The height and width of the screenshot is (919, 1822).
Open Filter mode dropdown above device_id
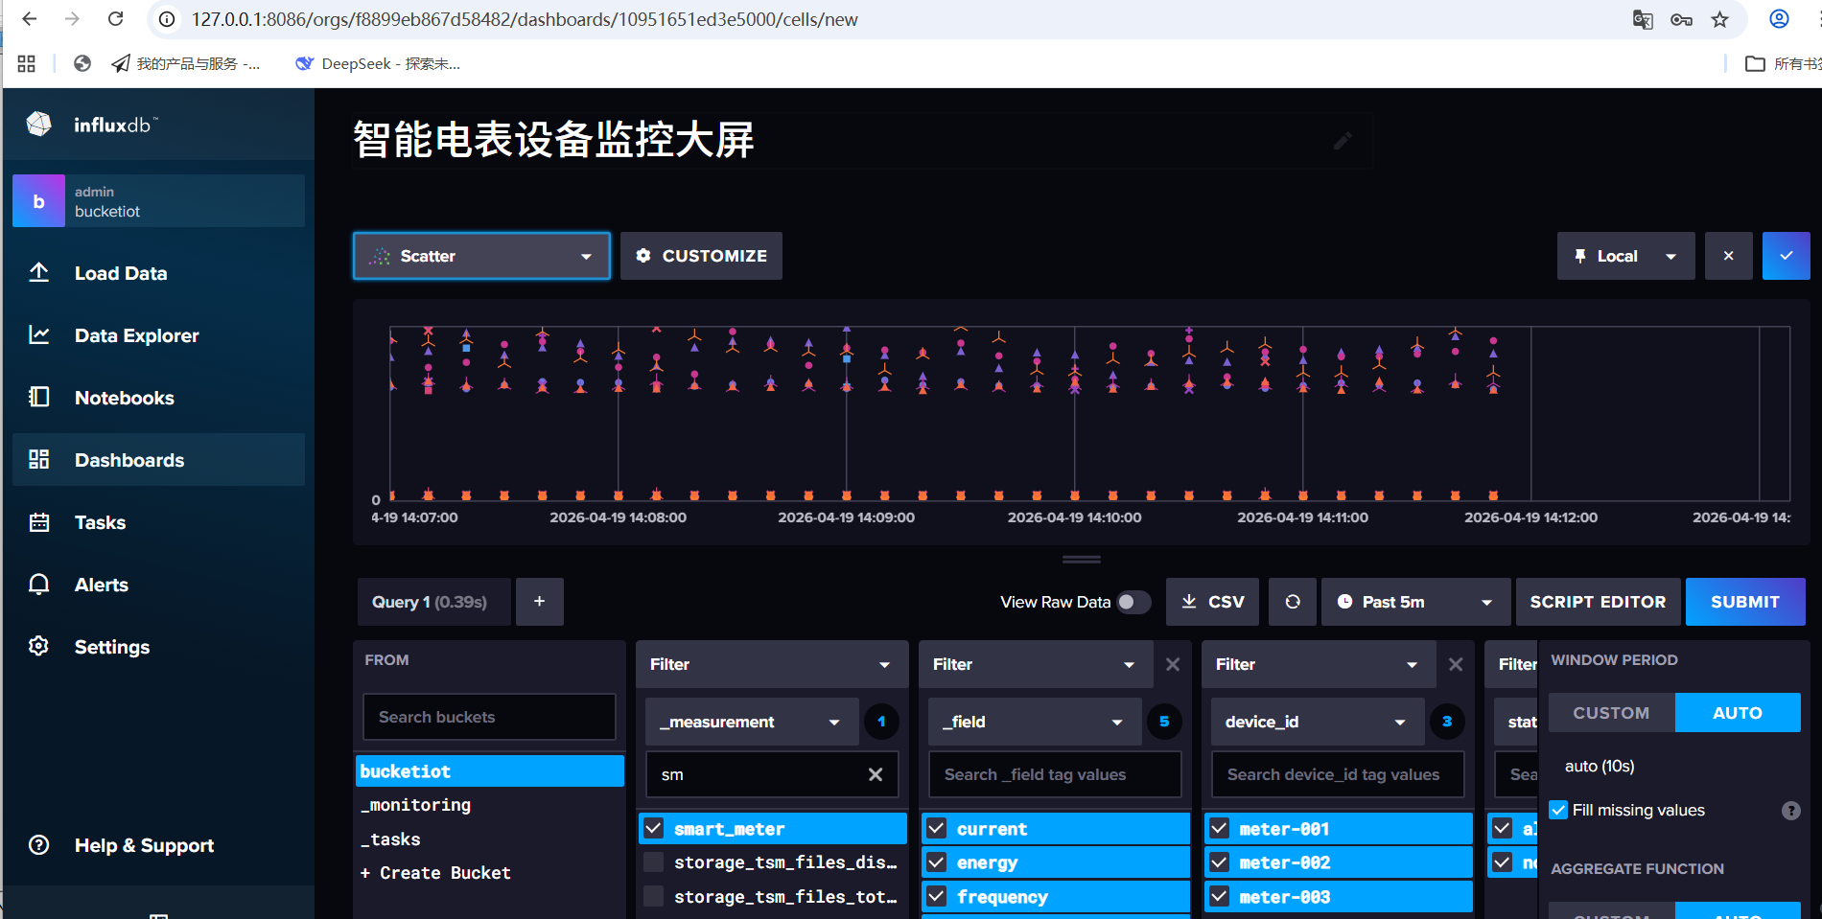click(x=1319, y=664)
